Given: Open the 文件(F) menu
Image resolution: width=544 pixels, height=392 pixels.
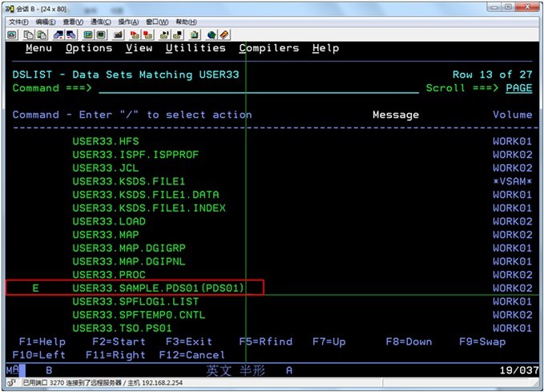Looking at the screenshot, I should (x=18, y=22).
